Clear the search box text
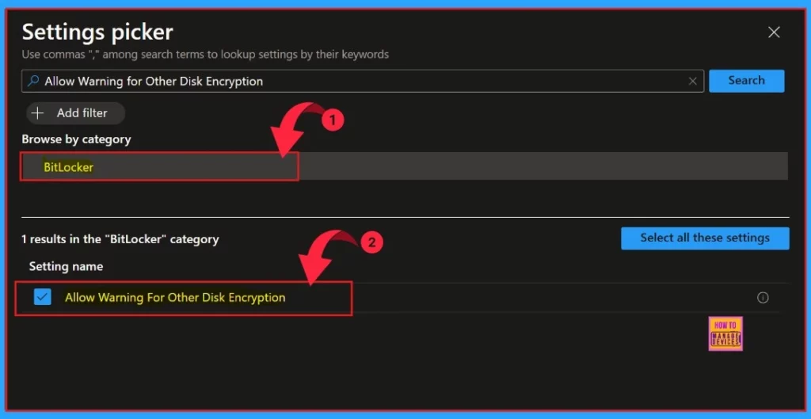Viewport: 811px width, 419px height. [692, 82]
